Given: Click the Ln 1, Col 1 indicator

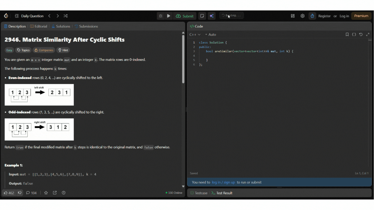Looking at the screenshot, I should point(362,173).
